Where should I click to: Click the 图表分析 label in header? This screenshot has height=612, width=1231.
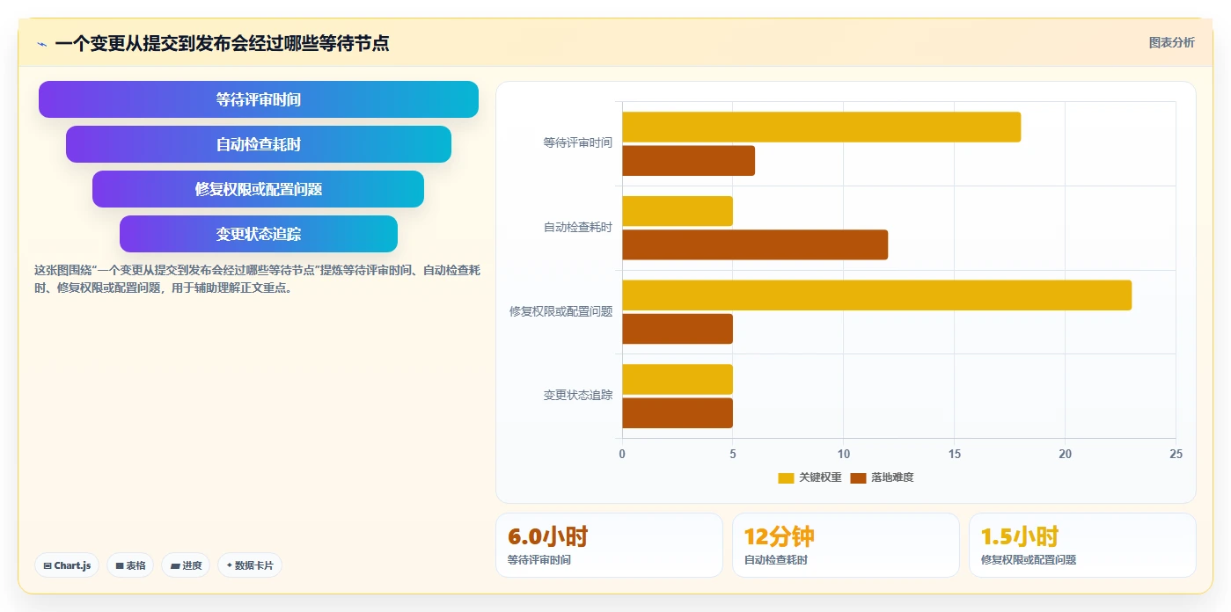[x=1171, y=42]
